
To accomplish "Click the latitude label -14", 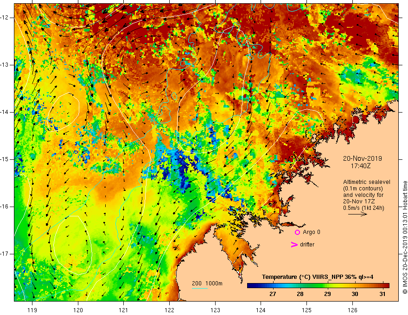I will [x=5, y=112].
